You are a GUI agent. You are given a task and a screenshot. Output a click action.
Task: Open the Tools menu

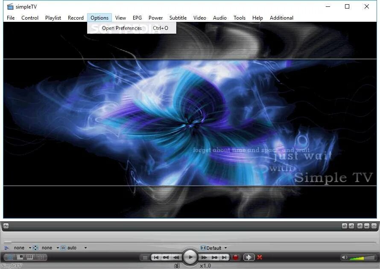(240, 18)
